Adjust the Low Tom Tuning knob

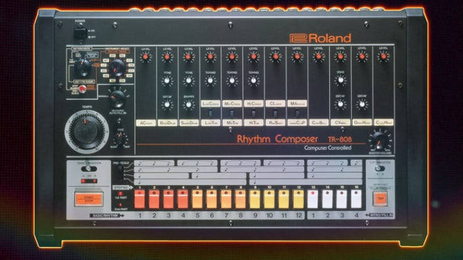tap(210, 80)
